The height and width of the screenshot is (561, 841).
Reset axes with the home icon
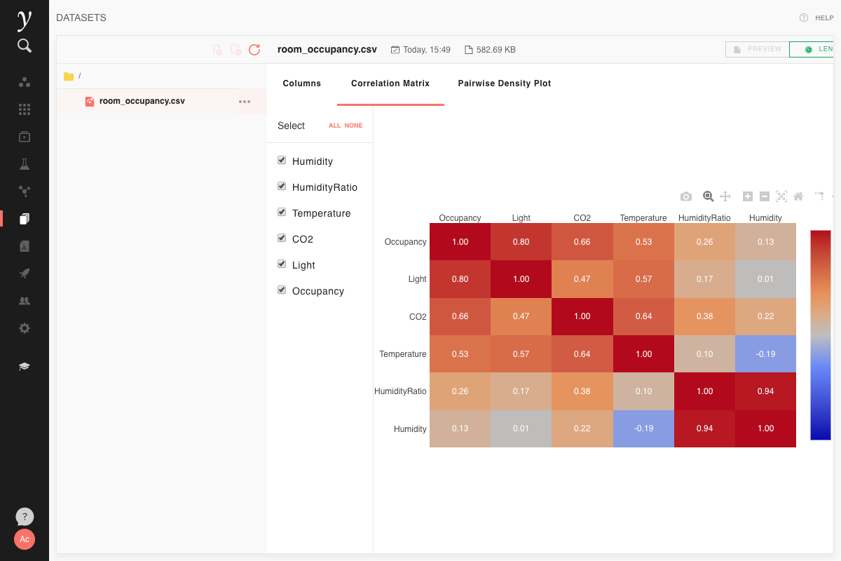tap(798, 196)
